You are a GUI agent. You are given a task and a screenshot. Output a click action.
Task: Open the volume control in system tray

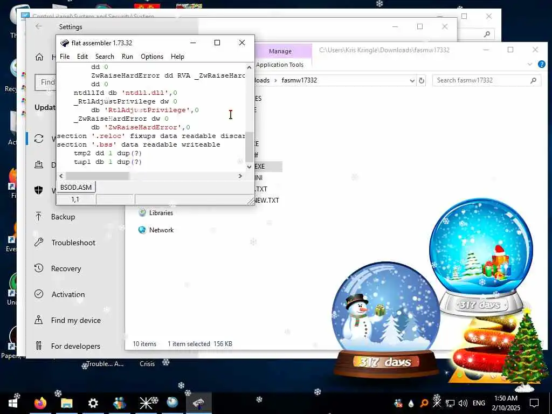coord(463,403)
